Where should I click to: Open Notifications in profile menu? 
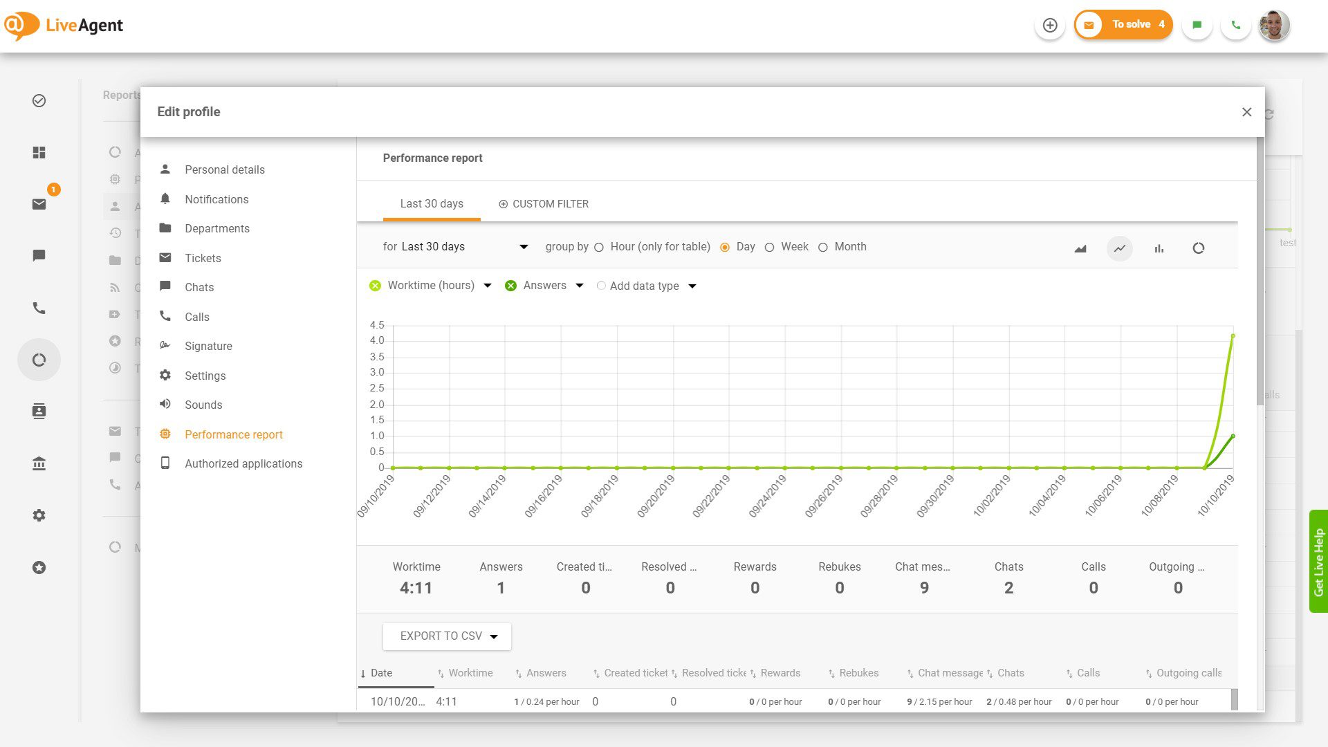coord(216,199)
